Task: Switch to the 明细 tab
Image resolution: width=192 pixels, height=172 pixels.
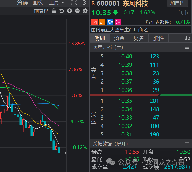Action: tap(100, 38)
